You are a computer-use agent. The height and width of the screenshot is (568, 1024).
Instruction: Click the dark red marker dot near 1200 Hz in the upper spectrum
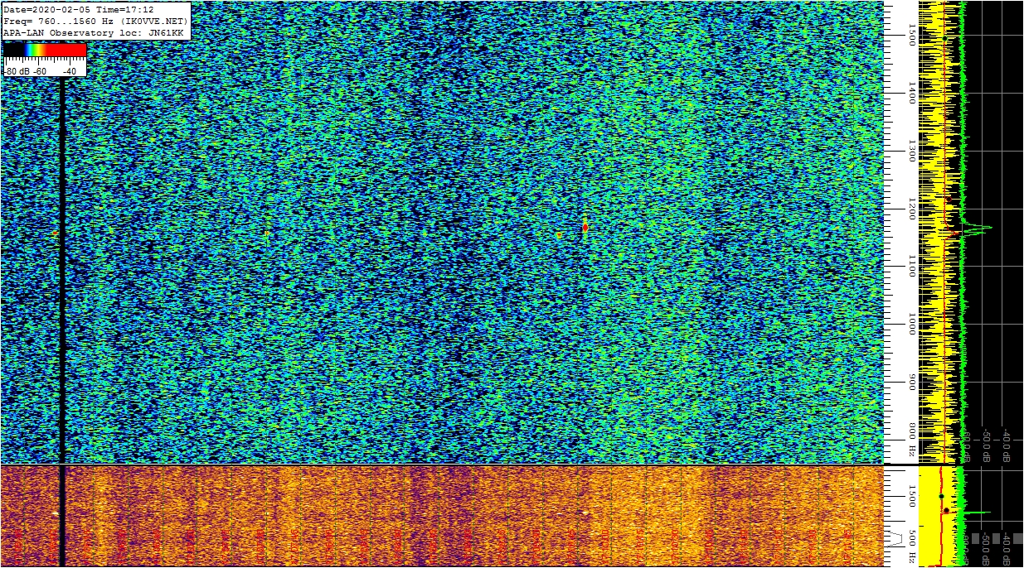949,199
